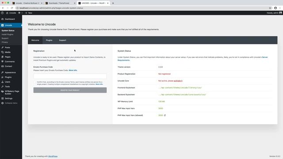Click the Appearance brush icon
The image size is (283, 159).
coord(3,72)
